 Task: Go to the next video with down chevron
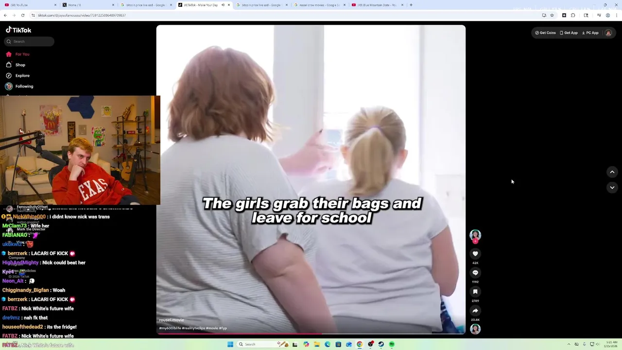tap(612, 187)
